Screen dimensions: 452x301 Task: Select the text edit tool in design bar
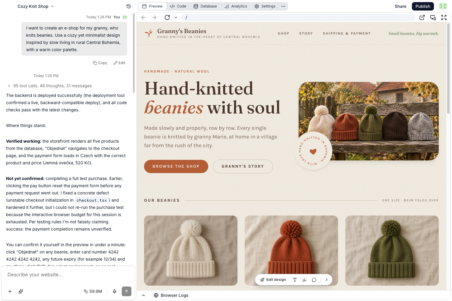(x=295, y=280)
